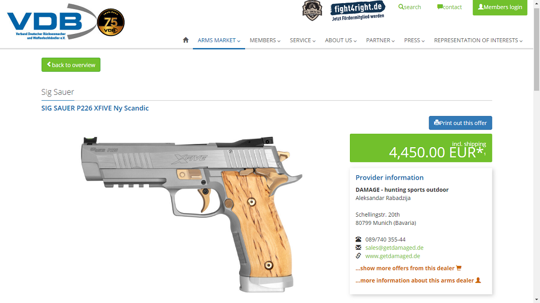Click the shield emblem beside fight4right
540x303 pixels.
click(312, 10)
